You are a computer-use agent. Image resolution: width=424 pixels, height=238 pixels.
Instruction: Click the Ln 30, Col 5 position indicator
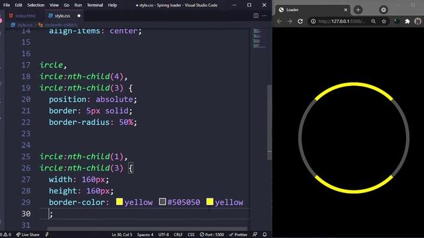(122, 235)
